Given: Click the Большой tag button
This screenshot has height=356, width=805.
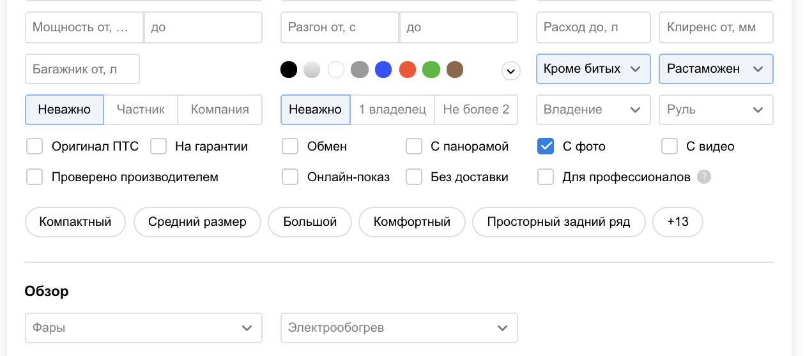Looking at the screenshot, I should 310,222.
